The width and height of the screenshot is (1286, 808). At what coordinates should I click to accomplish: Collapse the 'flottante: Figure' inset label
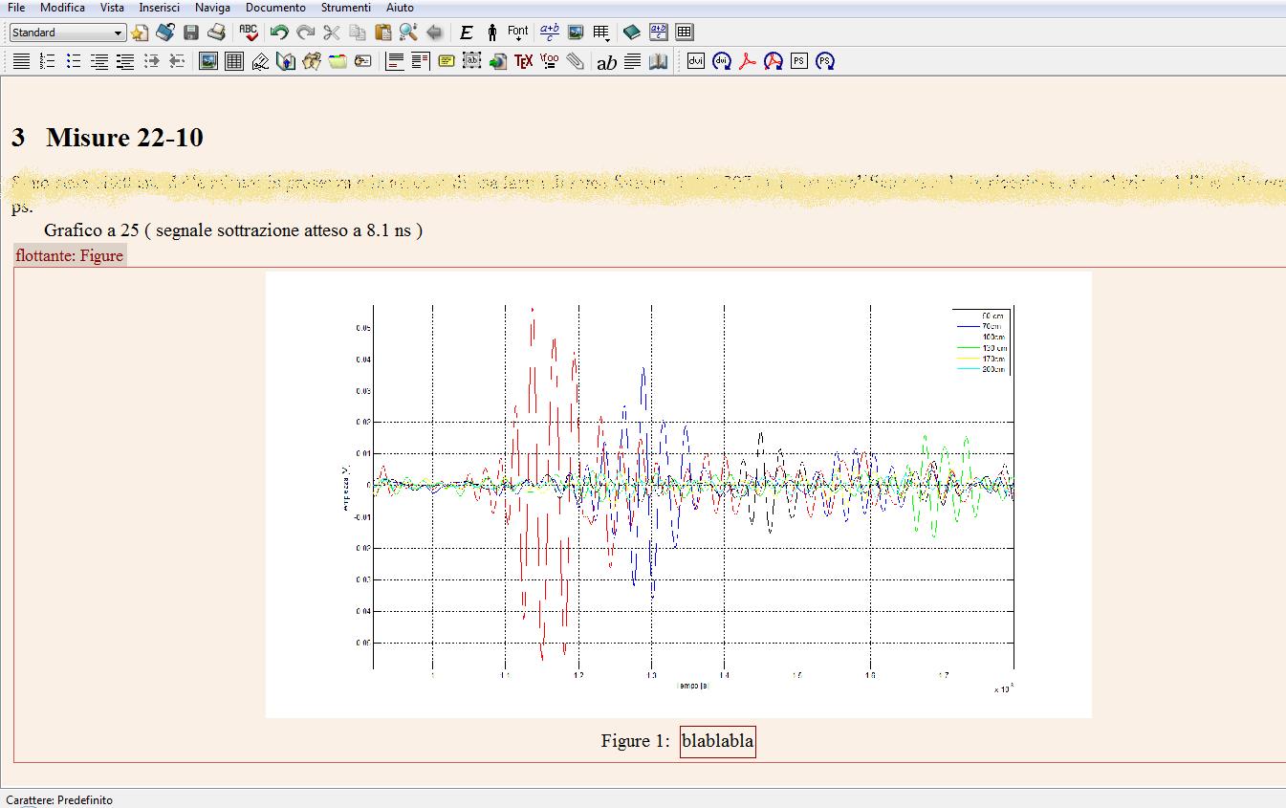point(70,255)
